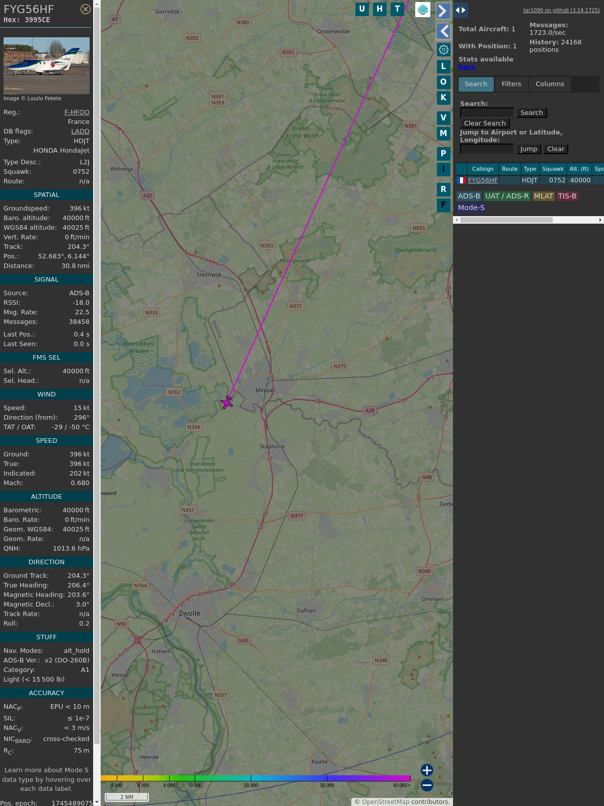The height and width of the screenshot is (806, 604).
Task: Select the FYG56HF callsign in table
Action: coord(483,180)
